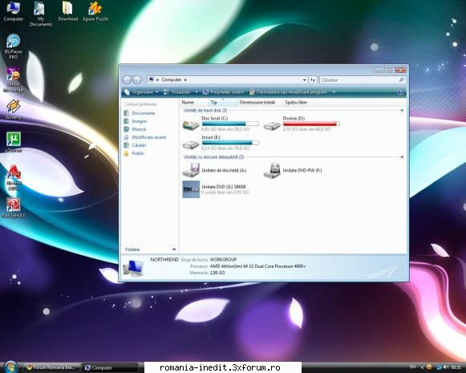The height and width of the screenshot is (373, 466).
Task: Open Documente favorite link
Action: (140, 113)
